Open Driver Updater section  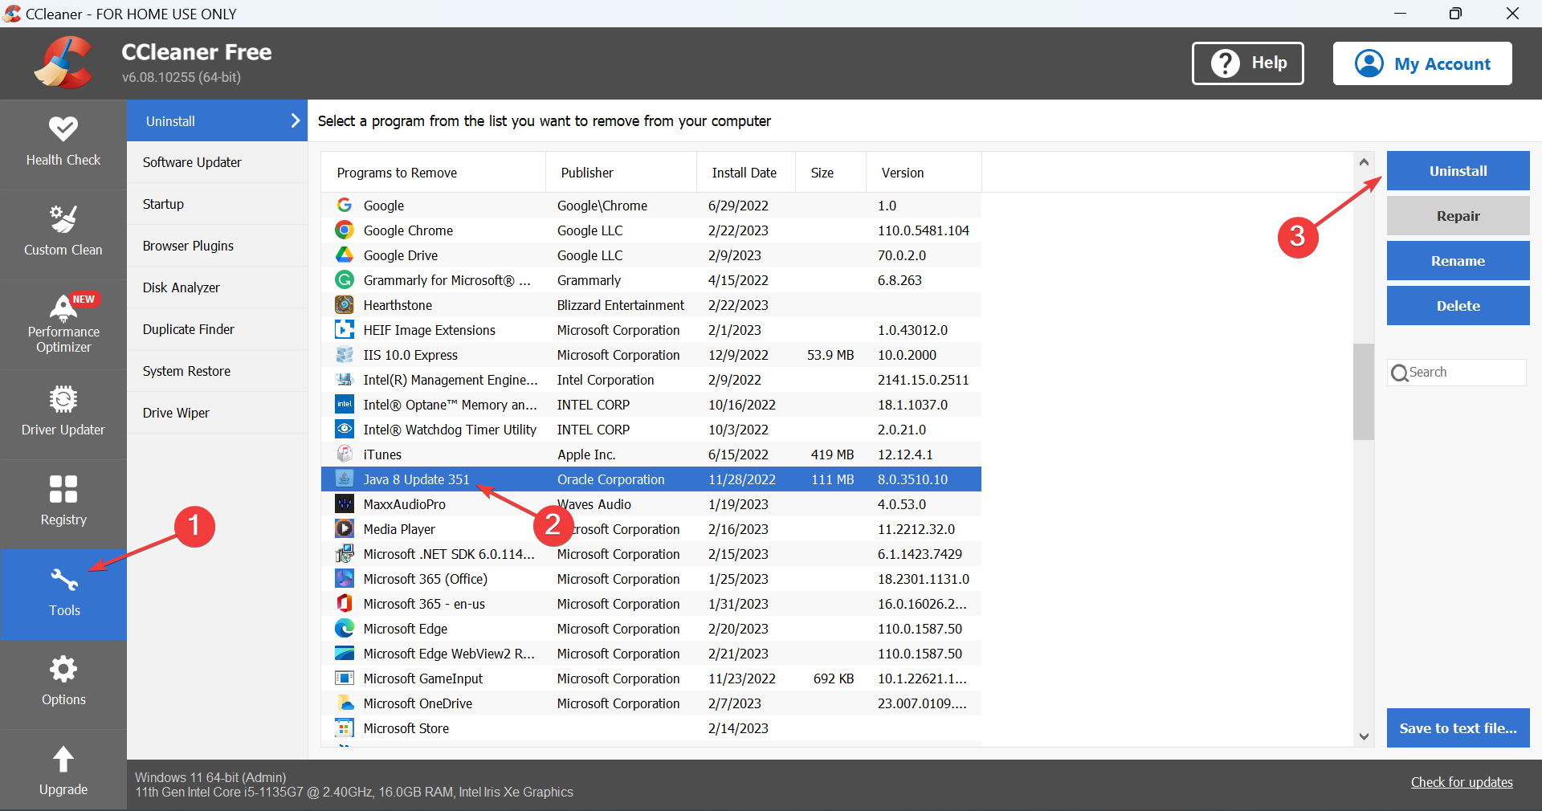(63, 414)
